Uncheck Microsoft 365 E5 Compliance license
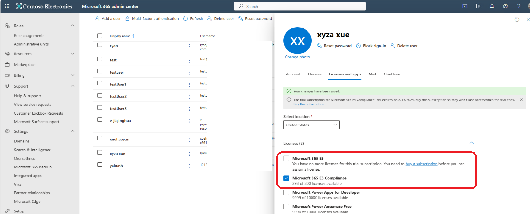Screen dimensions: 530x214 click(x=286, y=178)
